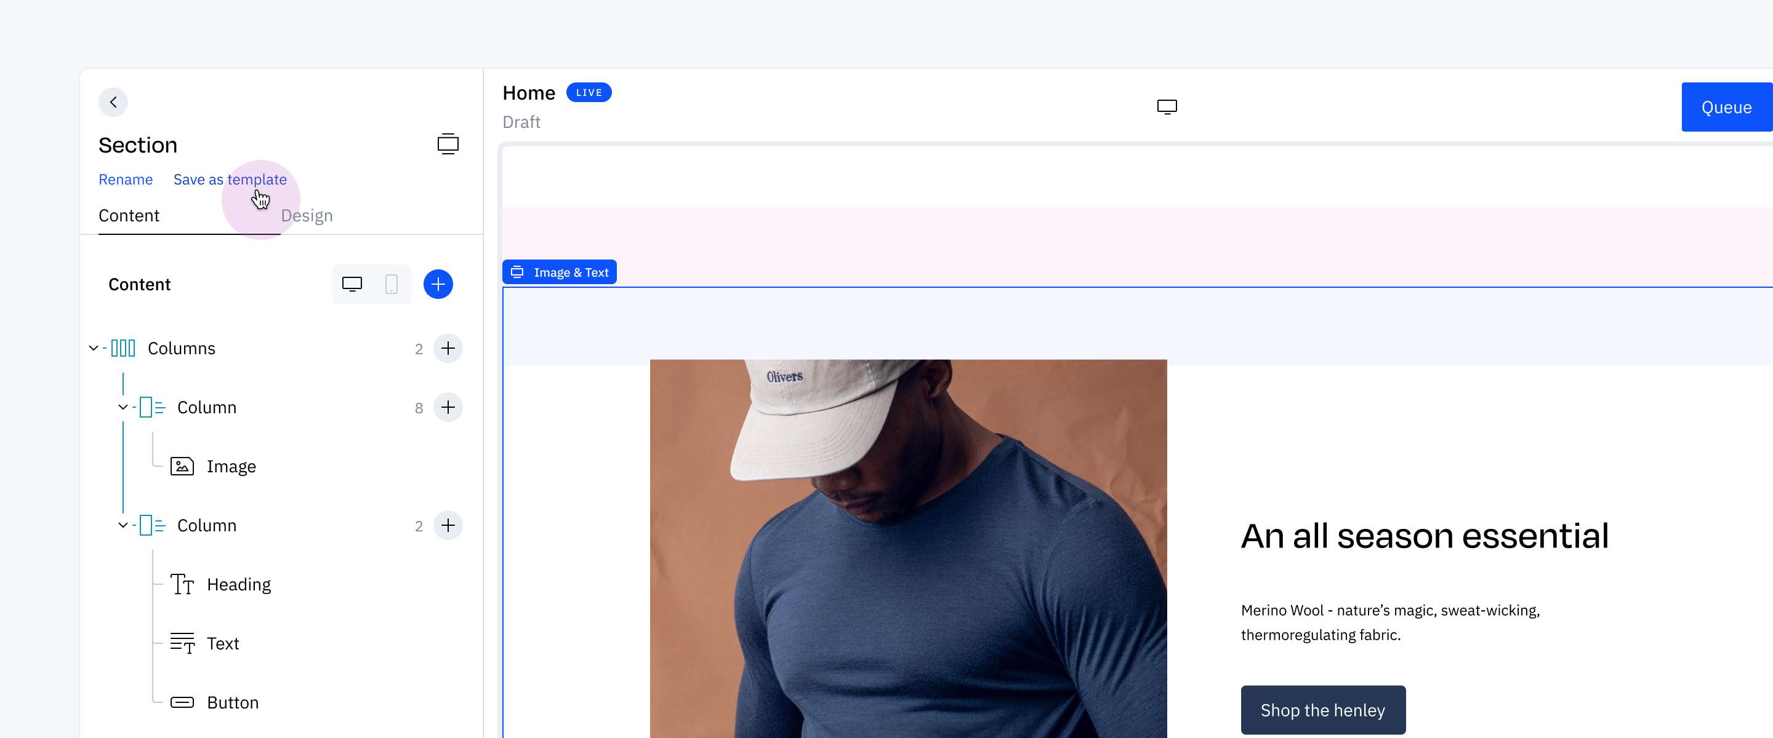The width and height of the screenshot is (1773, 738).
Task: Select Heading item in tree
Action: [x=238, y=585]
